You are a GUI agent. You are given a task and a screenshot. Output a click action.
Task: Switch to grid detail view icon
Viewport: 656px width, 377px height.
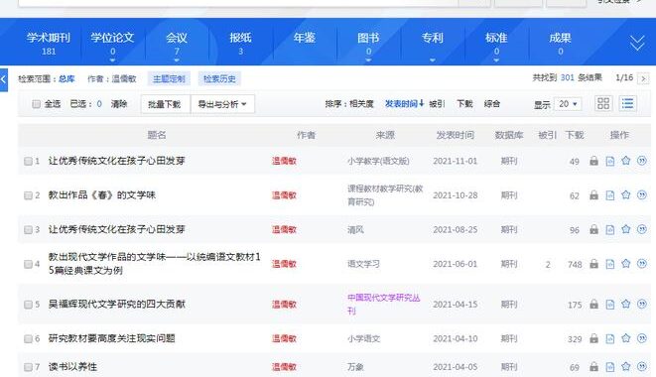pyautogui.click(x=603, y=103)
